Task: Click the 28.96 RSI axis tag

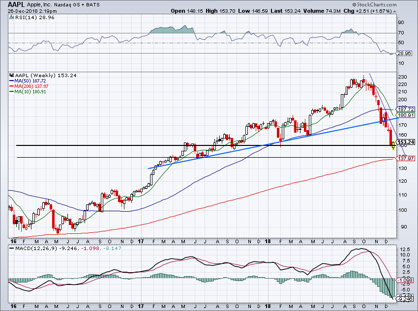Action: pos(404,53)
